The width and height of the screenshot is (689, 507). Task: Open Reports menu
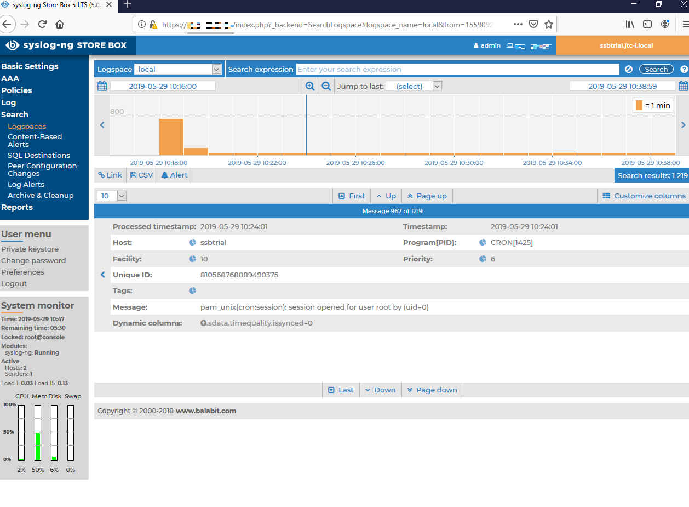click(x=17, y=207)
